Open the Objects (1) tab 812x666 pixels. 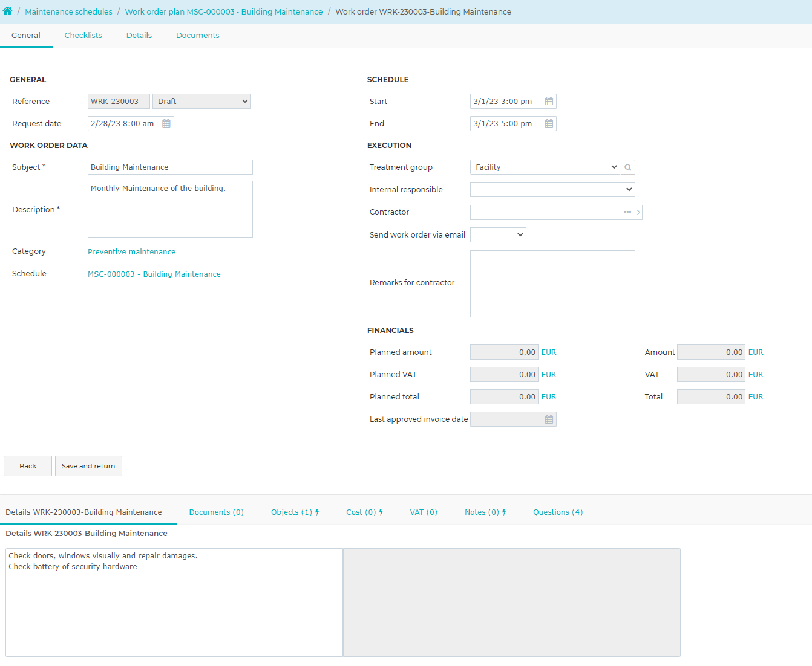[291, 512]
